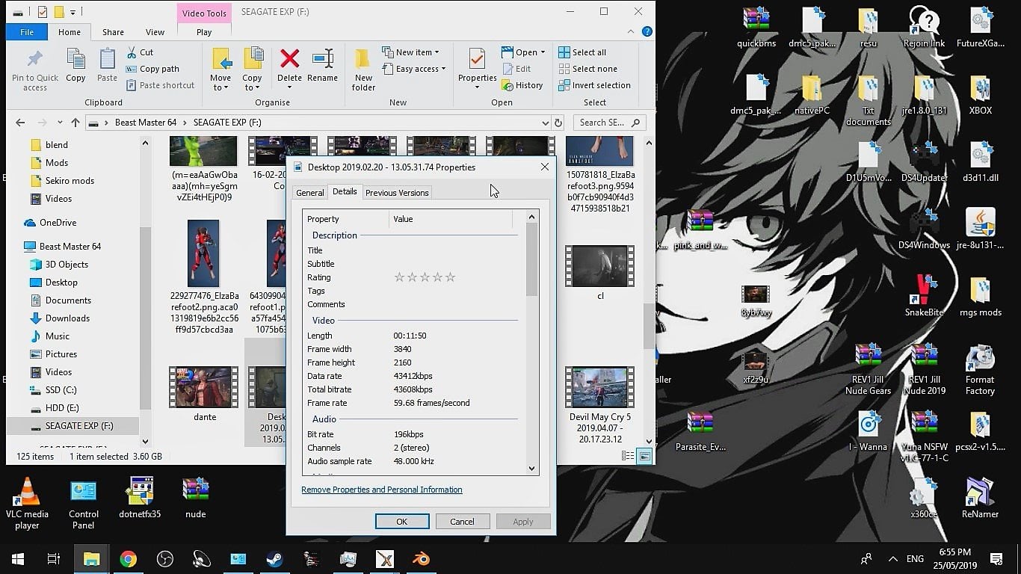This screenshot has height=574, width=1021.
Task: Launch ReNamer from the desktop
Action: [x=980, y=499]
